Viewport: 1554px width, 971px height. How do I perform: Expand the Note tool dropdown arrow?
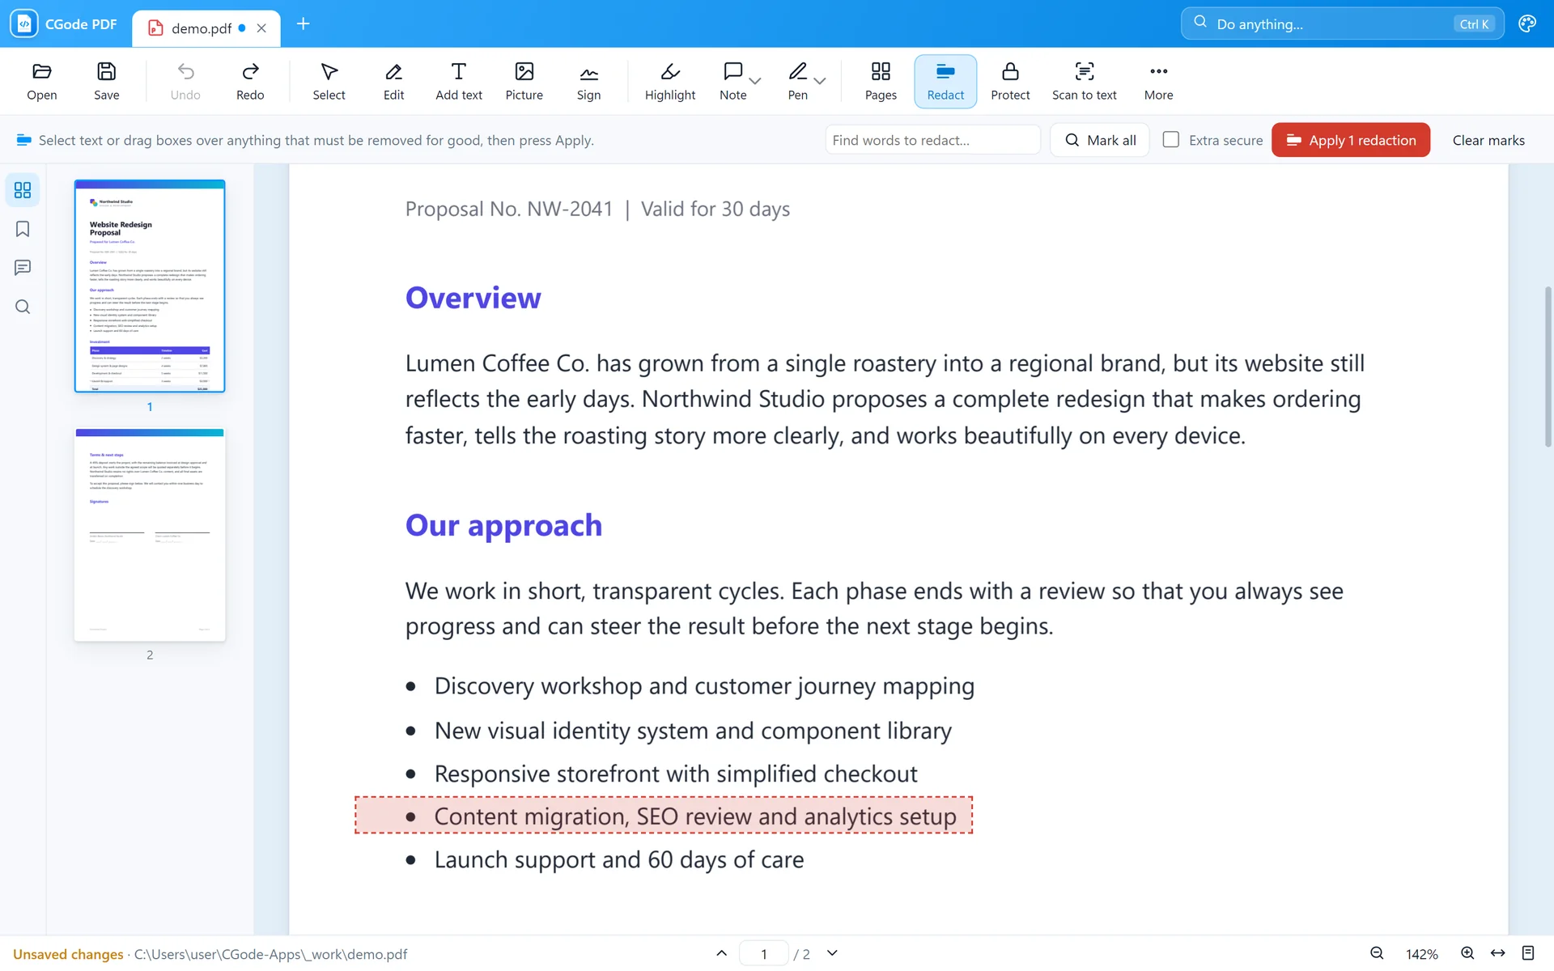755,81
